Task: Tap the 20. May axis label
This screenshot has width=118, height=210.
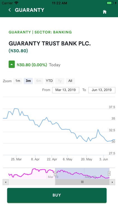Action: click(87, 159)
